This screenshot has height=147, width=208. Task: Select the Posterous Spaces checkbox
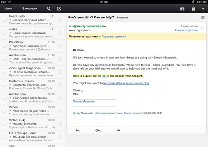click(x=5, y=85)
